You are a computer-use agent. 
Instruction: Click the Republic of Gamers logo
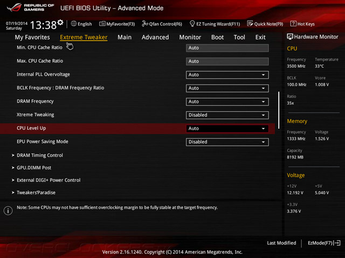coord(31,8)
